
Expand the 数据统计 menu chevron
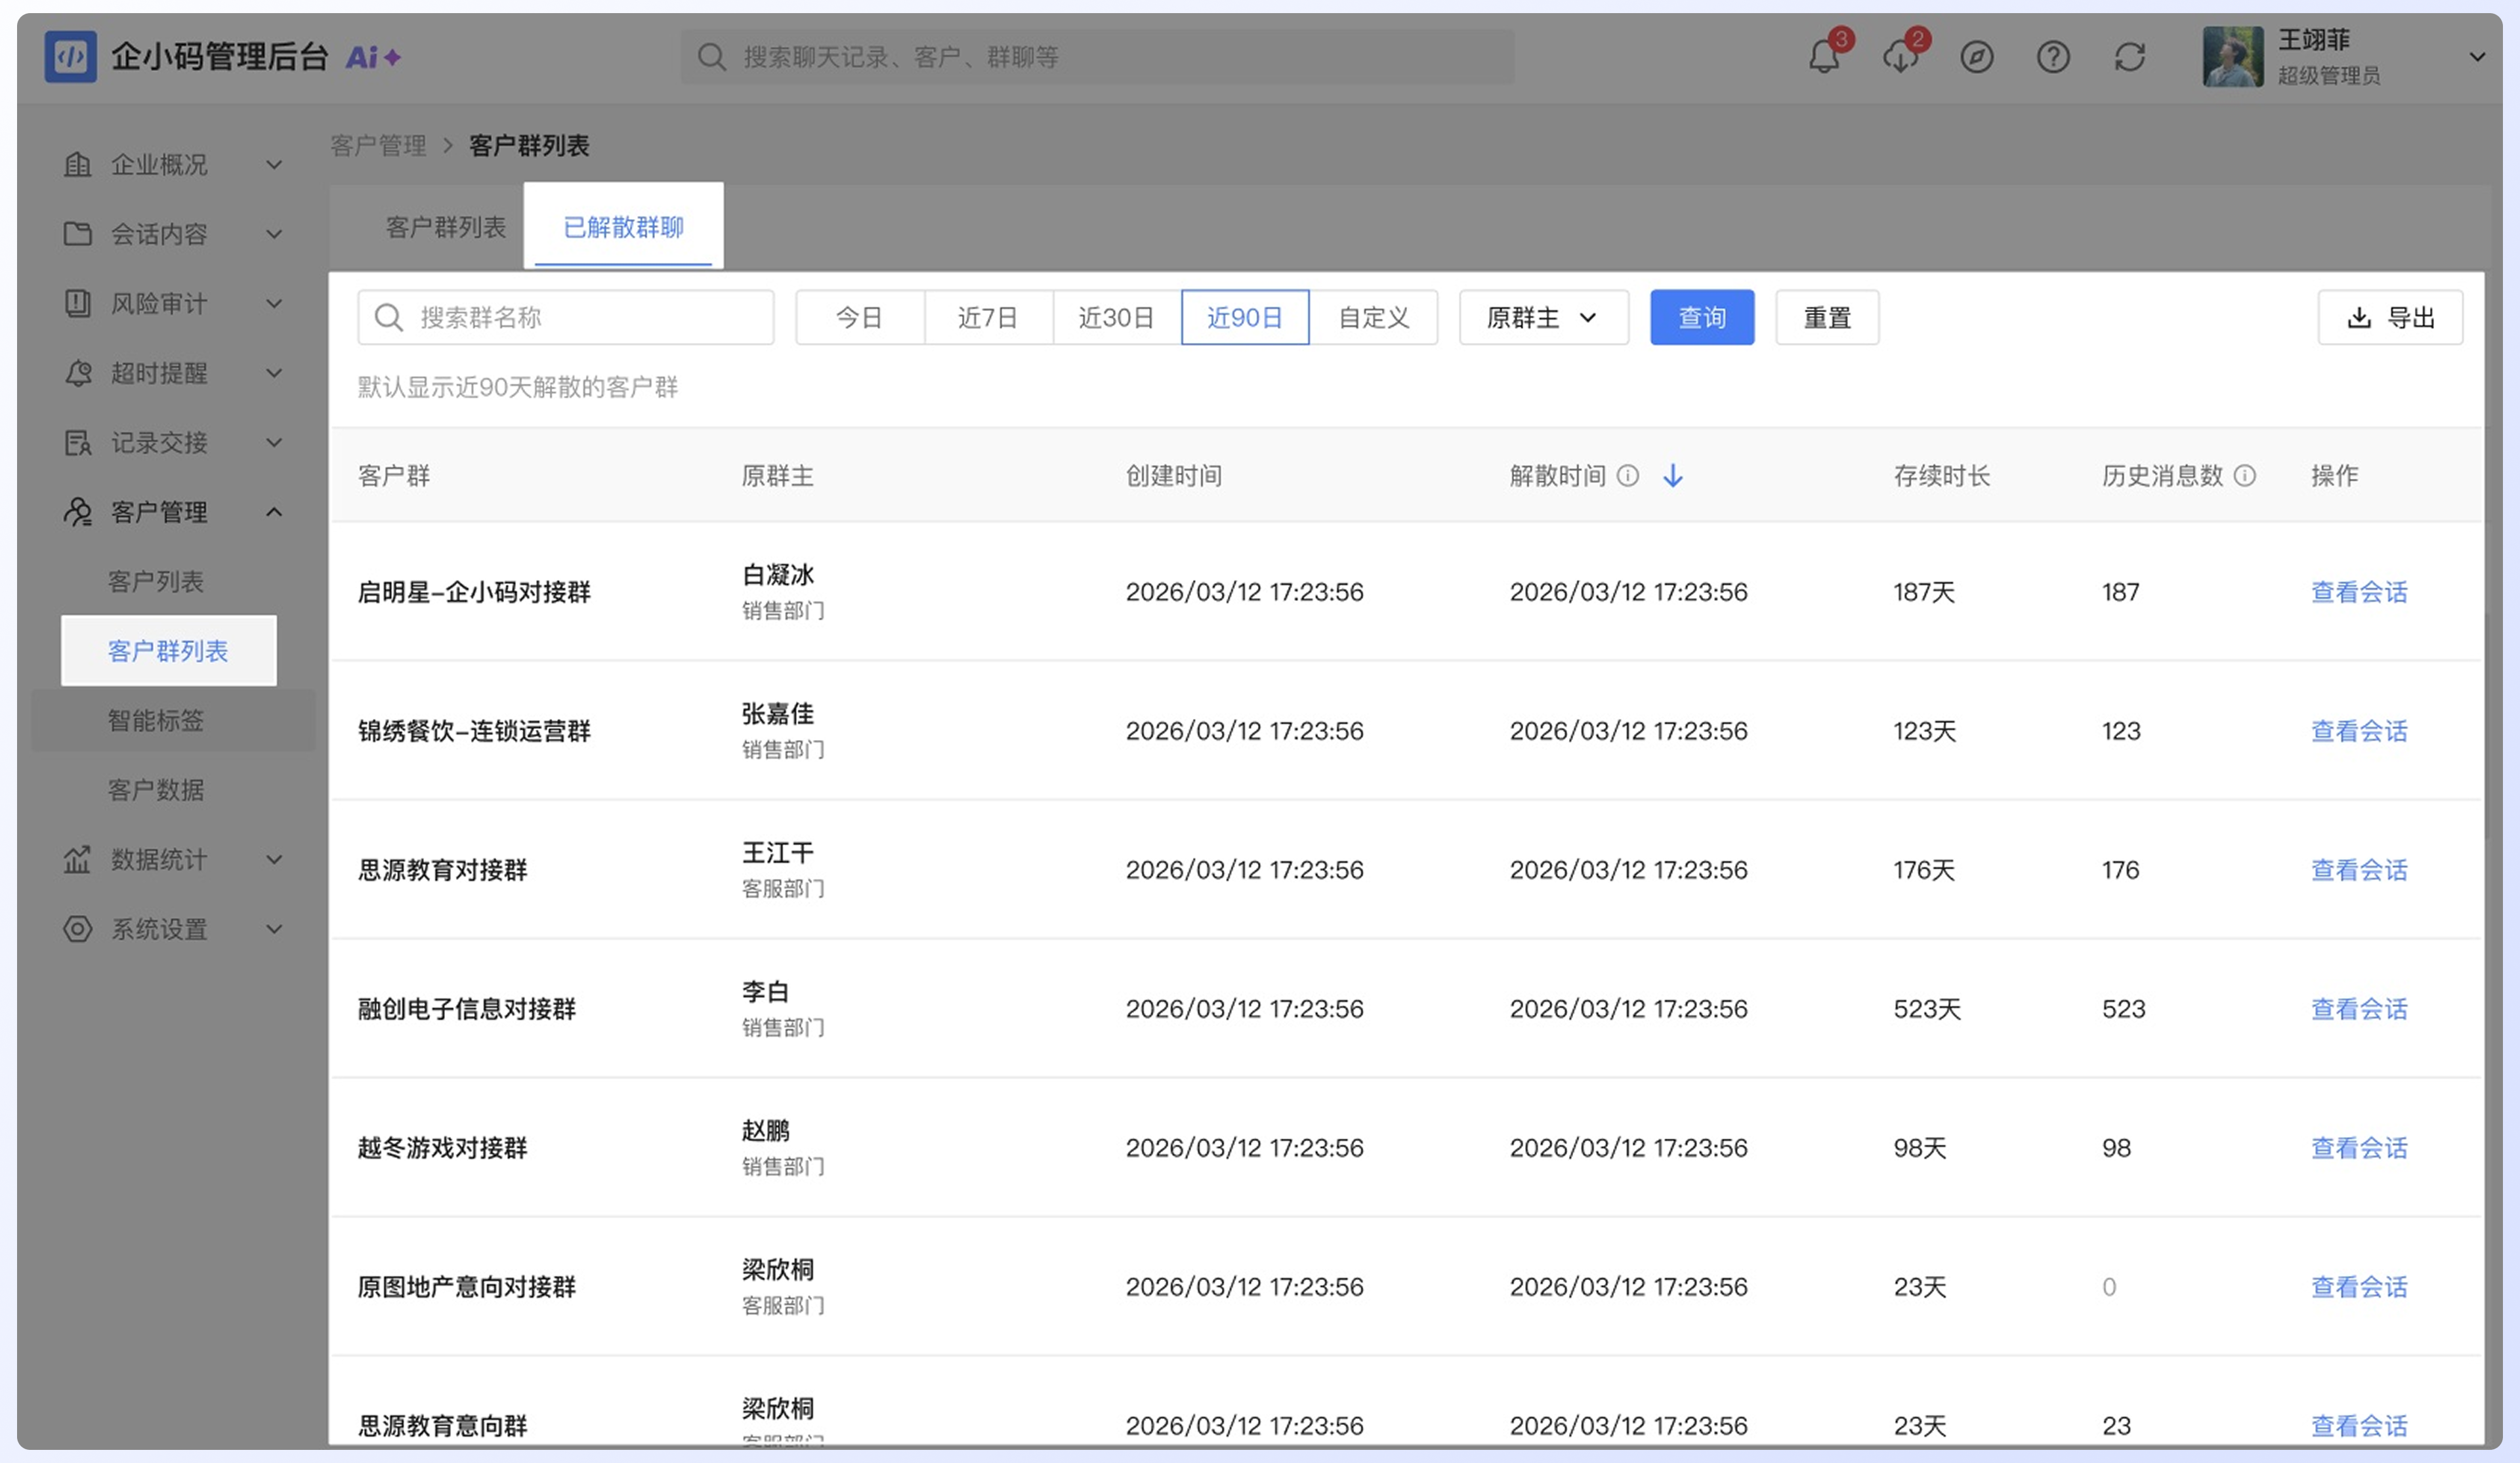(274, 859)
